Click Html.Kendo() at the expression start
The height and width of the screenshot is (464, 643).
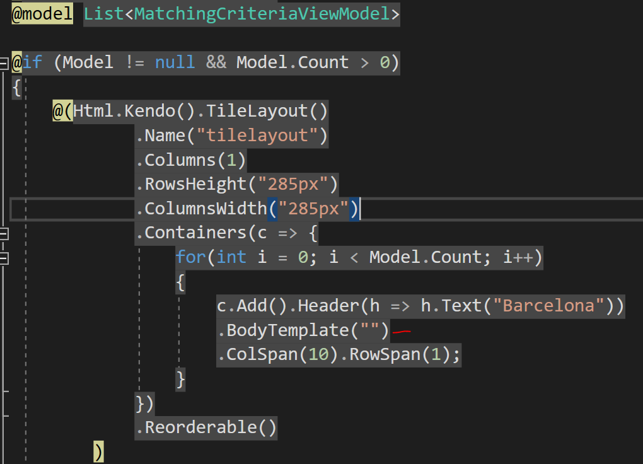pos(134,111)
